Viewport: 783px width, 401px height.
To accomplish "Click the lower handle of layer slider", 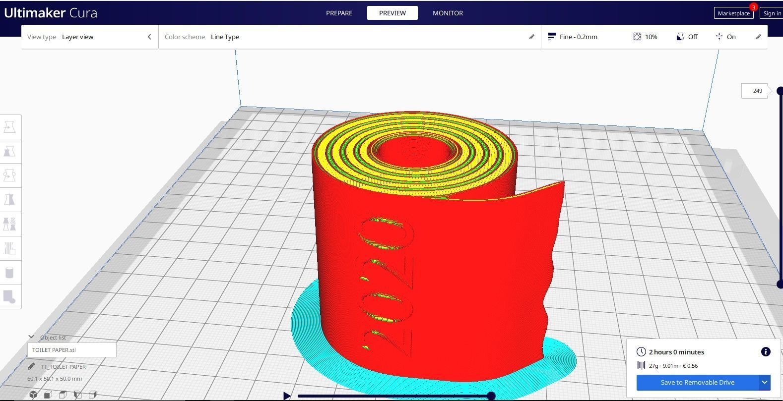I will [x=780, y=284].
